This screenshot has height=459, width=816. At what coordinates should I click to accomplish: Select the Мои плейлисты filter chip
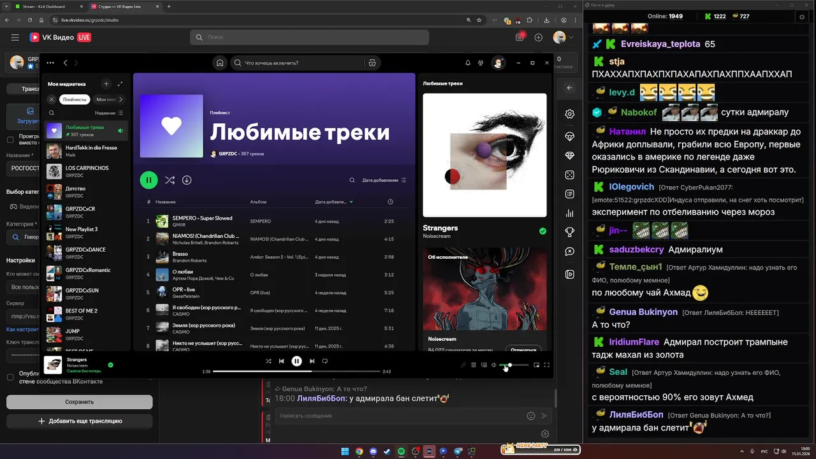(105, 99)
